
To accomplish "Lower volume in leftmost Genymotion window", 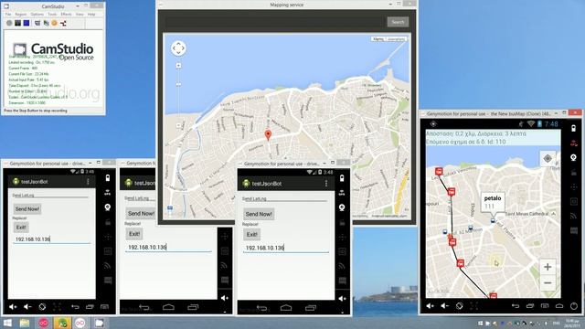I will pyautogui.click(x=27, y=307).
